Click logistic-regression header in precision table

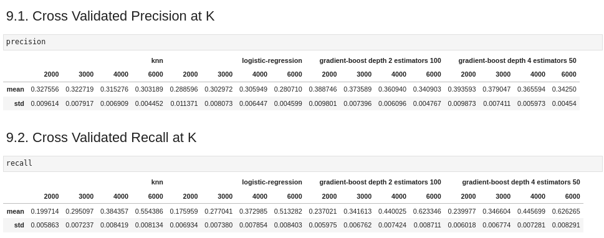point(272,60)
